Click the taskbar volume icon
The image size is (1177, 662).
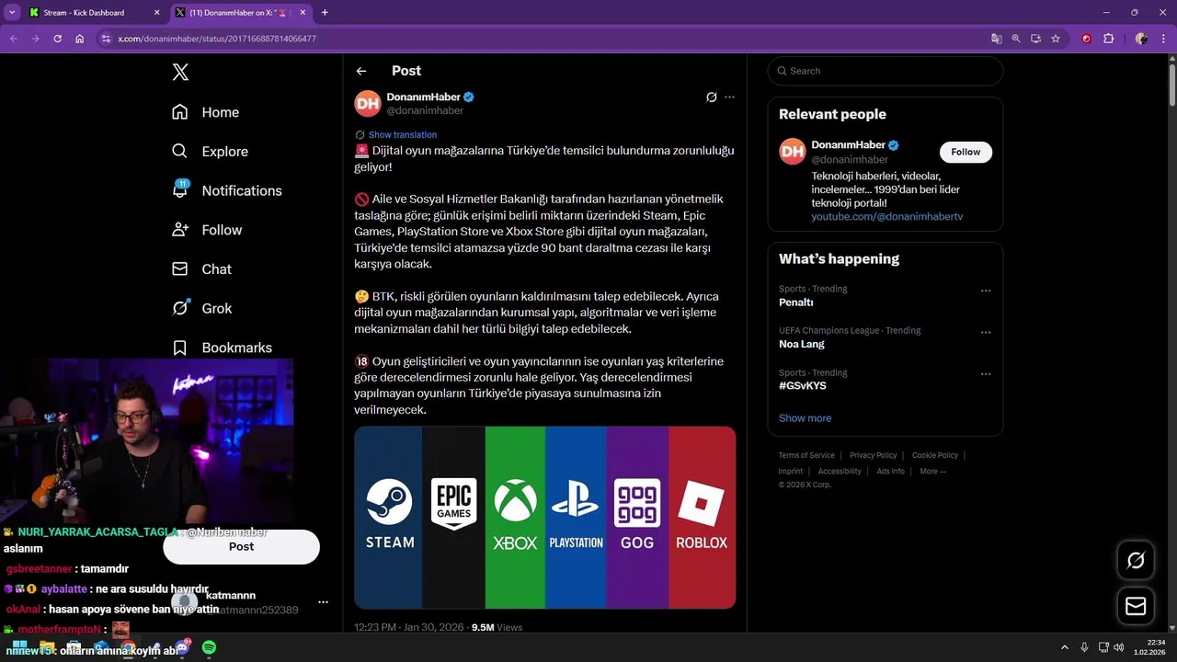coord(1118,648)
